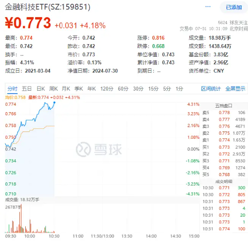This screenshot has height=241, width=248.
Task: Select the 年K chart tab
Action: pos(92,89)
